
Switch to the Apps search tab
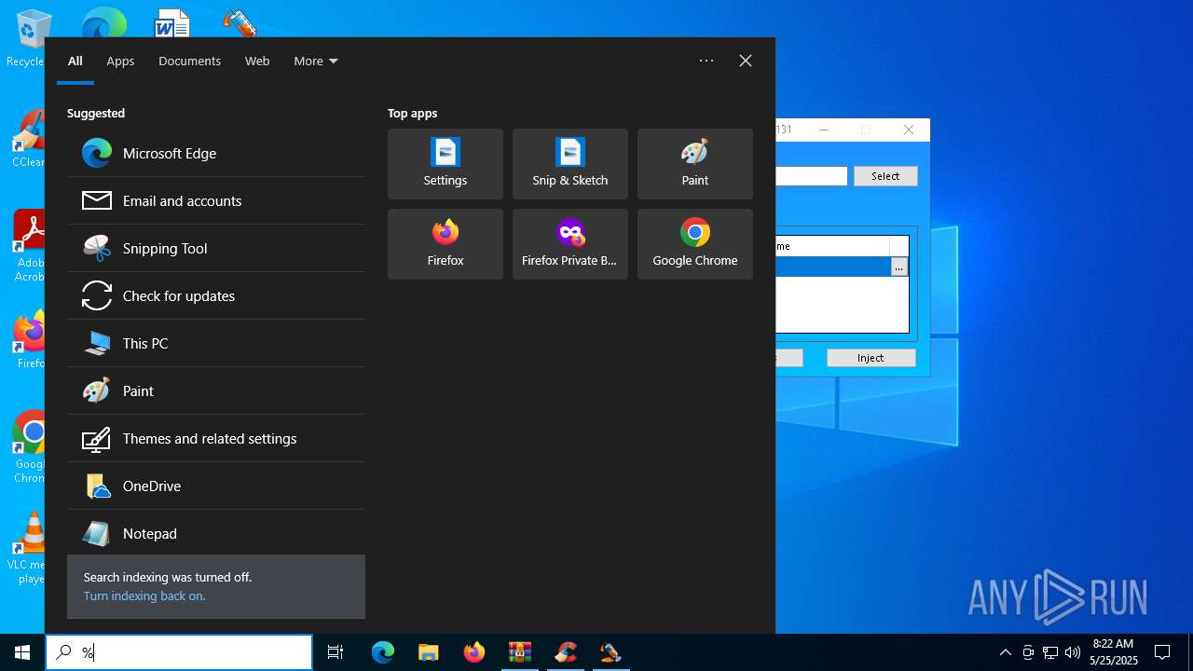click(120, 61)
